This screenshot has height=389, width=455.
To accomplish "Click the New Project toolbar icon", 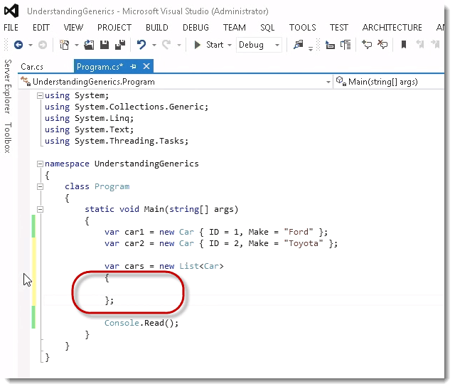I will coord(65,45).
